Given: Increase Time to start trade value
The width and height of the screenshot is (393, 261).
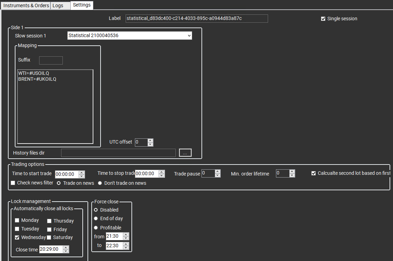Looking at the screenshot, I should [82, 172].
